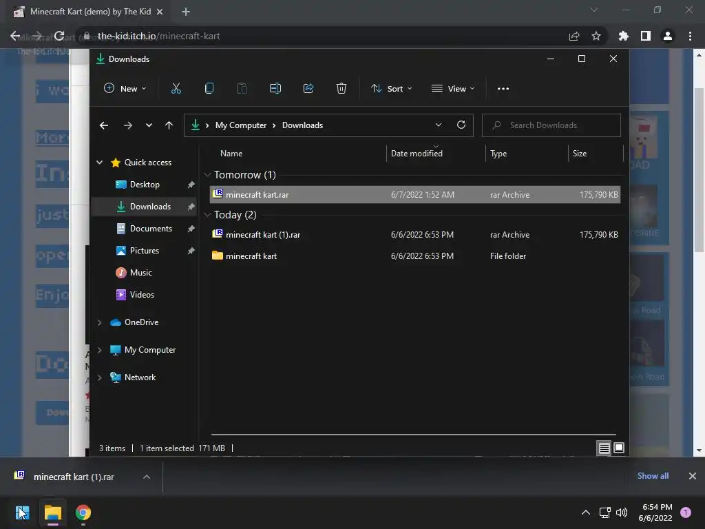Open network icon in system tray
The image size is (705, 529).
pyautogui.click(x=604, y=512)
